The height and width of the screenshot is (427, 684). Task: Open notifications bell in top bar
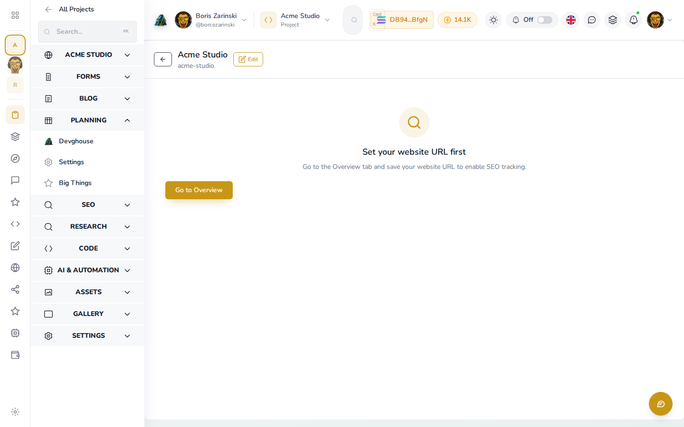point(634,20)
